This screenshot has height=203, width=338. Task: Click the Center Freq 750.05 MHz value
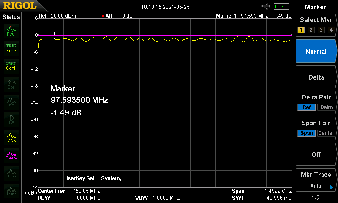pos(86,191)
